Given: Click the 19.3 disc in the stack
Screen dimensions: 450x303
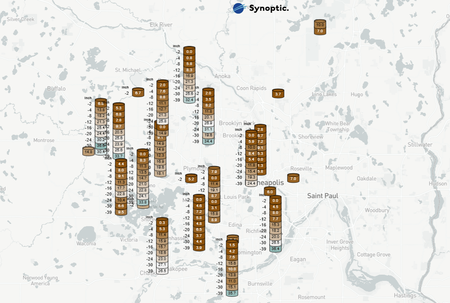Looking at the screenshot, I should [x=251, y=177].
